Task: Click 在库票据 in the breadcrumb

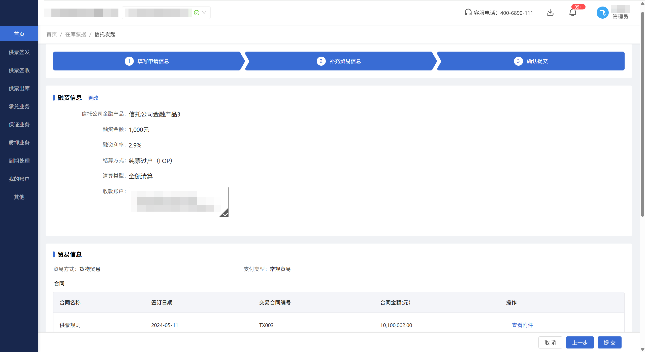Action: coord(76,34)
